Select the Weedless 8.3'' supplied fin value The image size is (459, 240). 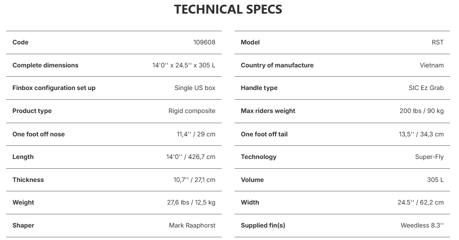click(422, 226)
